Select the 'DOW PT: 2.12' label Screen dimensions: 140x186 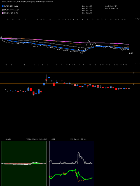[x=11, y=13]
